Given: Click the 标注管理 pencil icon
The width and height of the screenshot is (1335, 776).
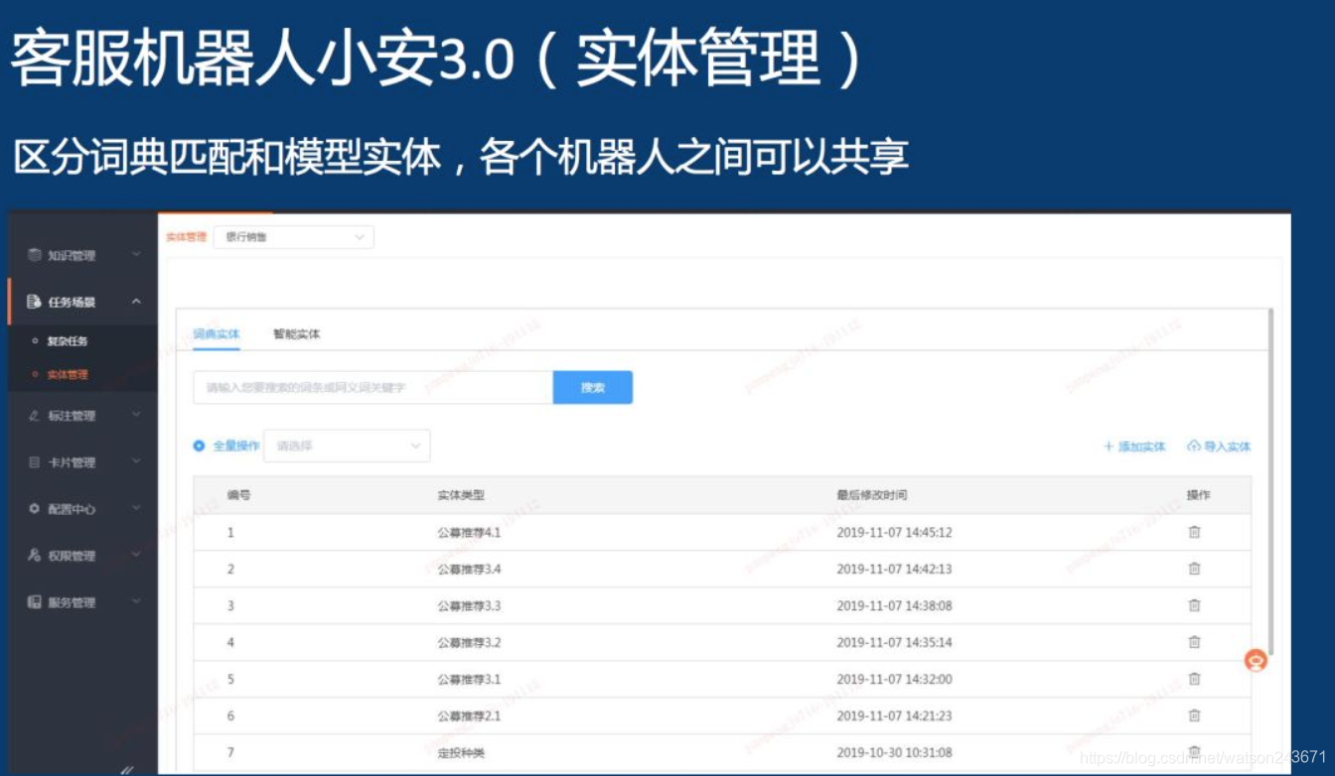Looking at the screenshot, I should pos(35,416).
